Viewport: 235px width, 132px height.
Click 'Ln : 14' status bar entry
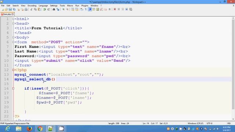tap(146, 124)
